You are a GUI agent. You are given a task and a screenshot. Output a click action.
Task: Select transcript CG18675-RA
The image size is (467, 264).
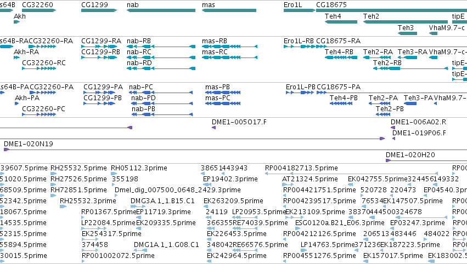391,47
